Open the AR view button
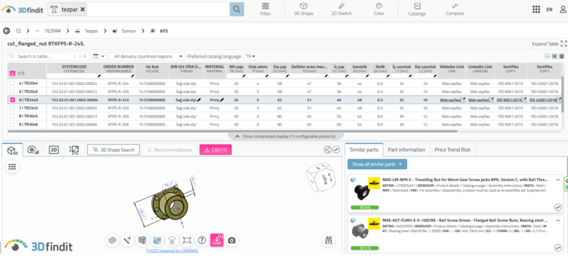 point(329,240)
